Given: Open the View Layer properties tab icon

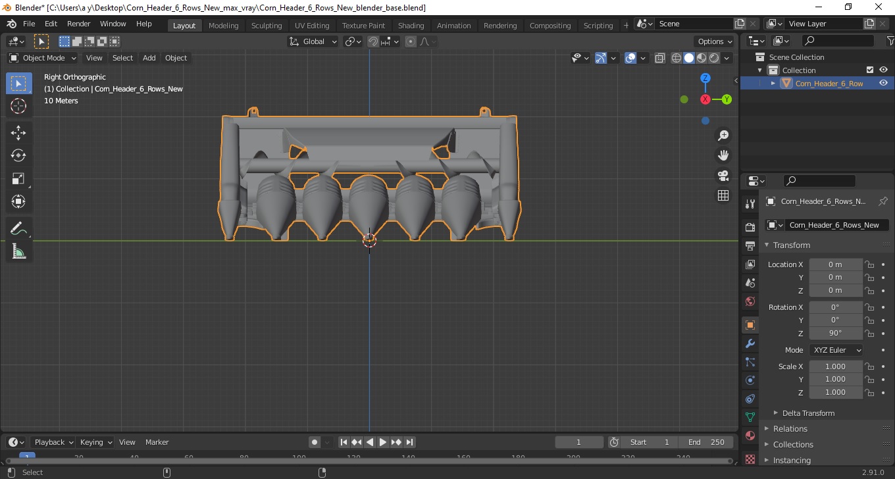Looking at the screenshot, I should tap(750, 265).
